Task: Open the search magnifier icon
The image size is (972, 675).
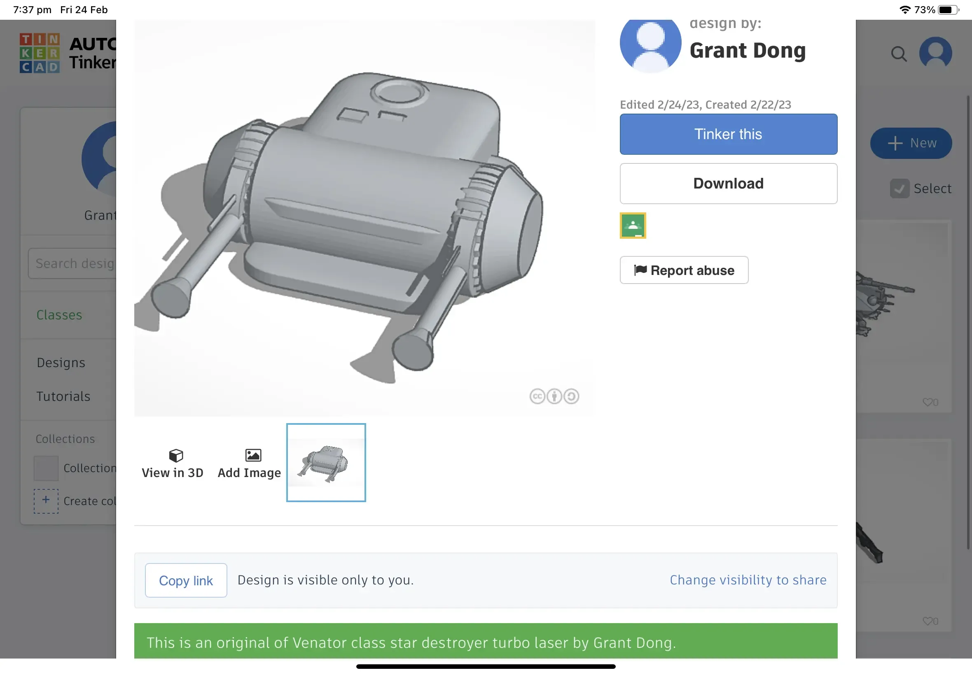Action: coord(899,54)
